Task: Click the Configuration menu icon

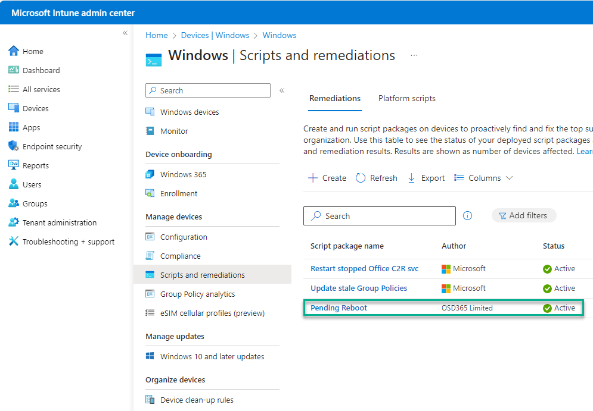Action: (x=150, y=237)
